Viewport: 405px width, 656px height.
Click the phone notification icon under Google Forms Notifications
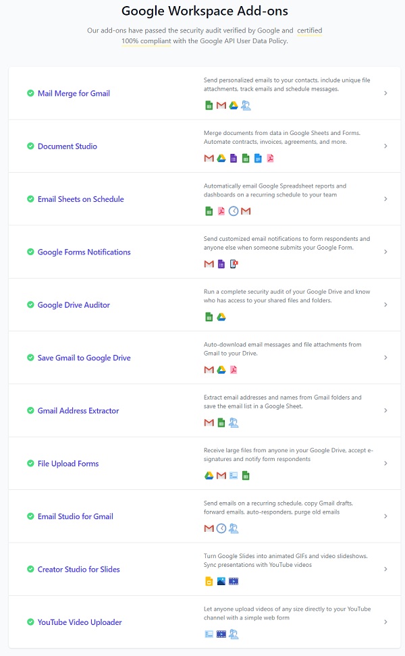point(233,264)
